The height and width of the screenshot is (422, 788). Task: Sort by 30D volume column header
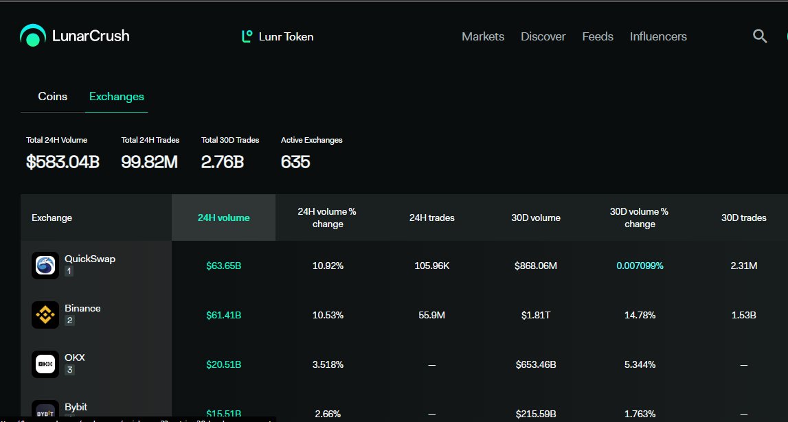[536, 218]
